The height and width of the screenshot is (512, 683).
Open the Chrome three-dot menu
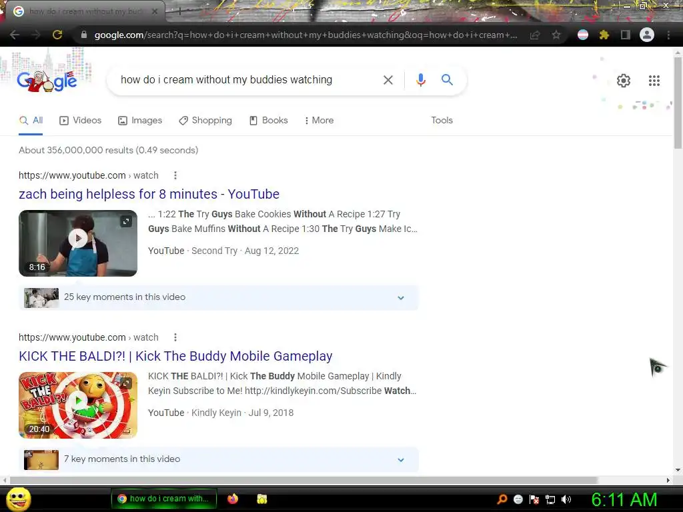tap(668, 35)
